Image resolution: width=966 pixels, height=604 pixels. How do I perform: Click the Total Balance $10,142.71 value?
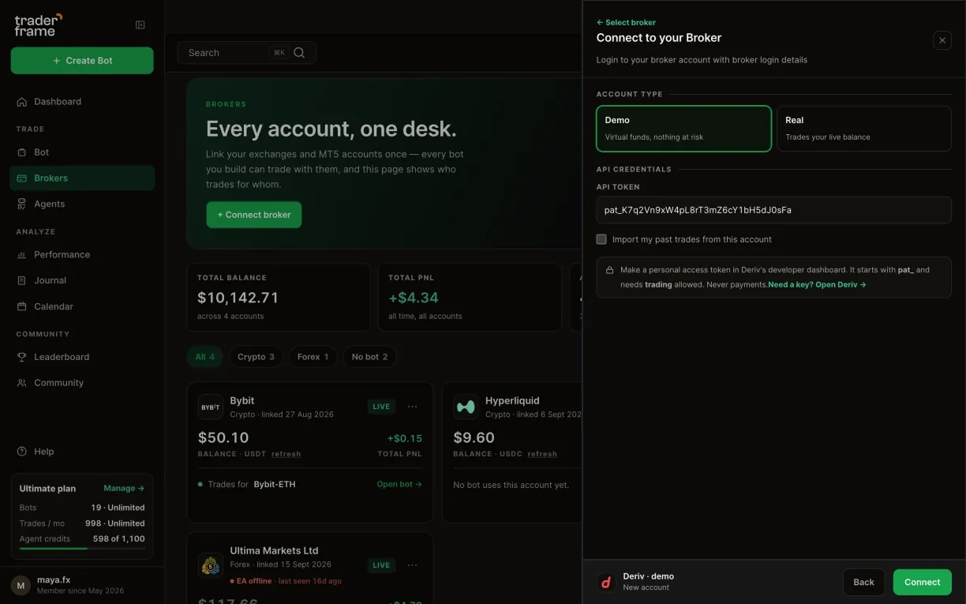pyautogui.click(x=238, y=298)
